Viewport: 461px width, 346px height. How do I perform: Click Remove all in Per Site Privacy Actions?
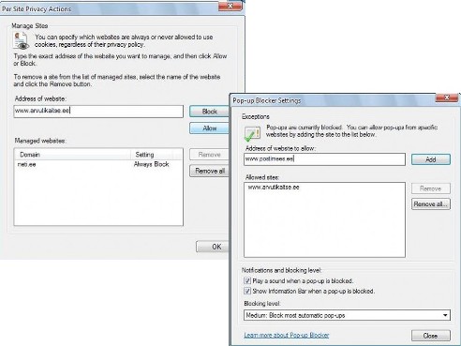(209, 171)
